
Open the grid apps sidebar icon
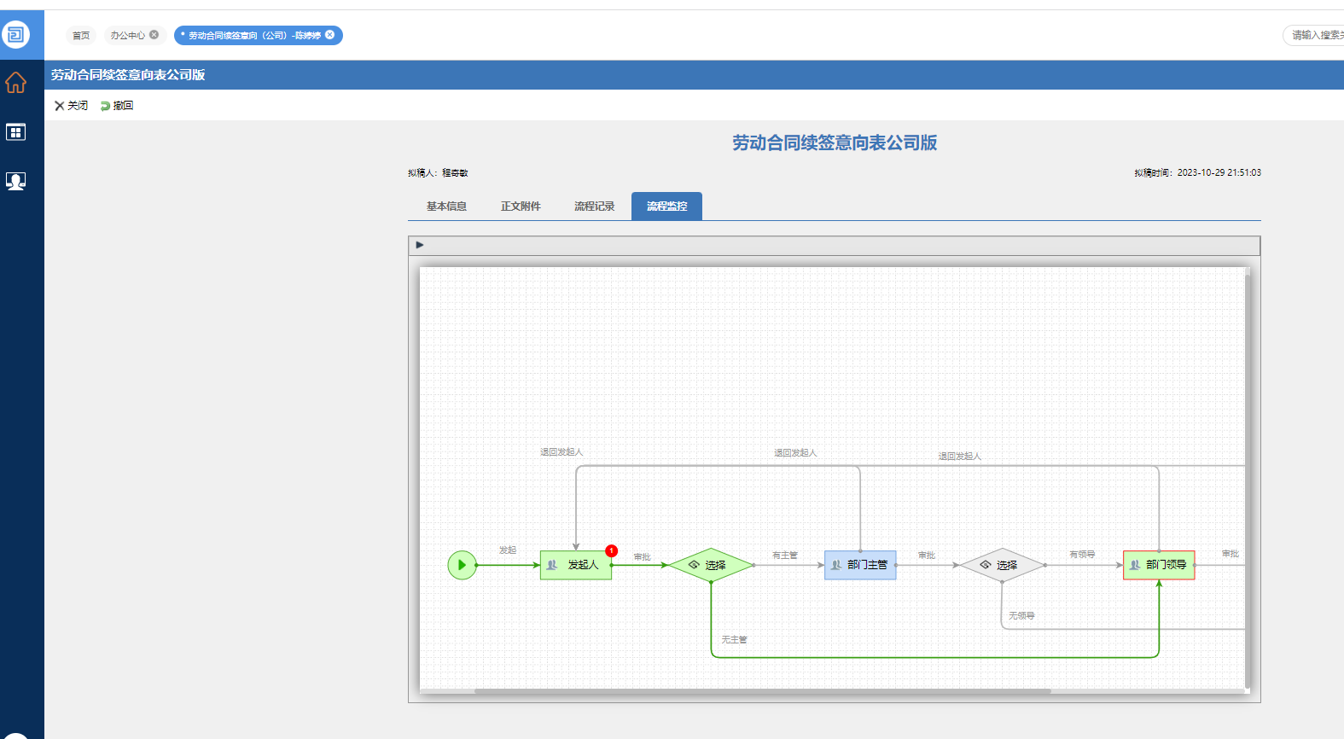click(x=15, y=131)
